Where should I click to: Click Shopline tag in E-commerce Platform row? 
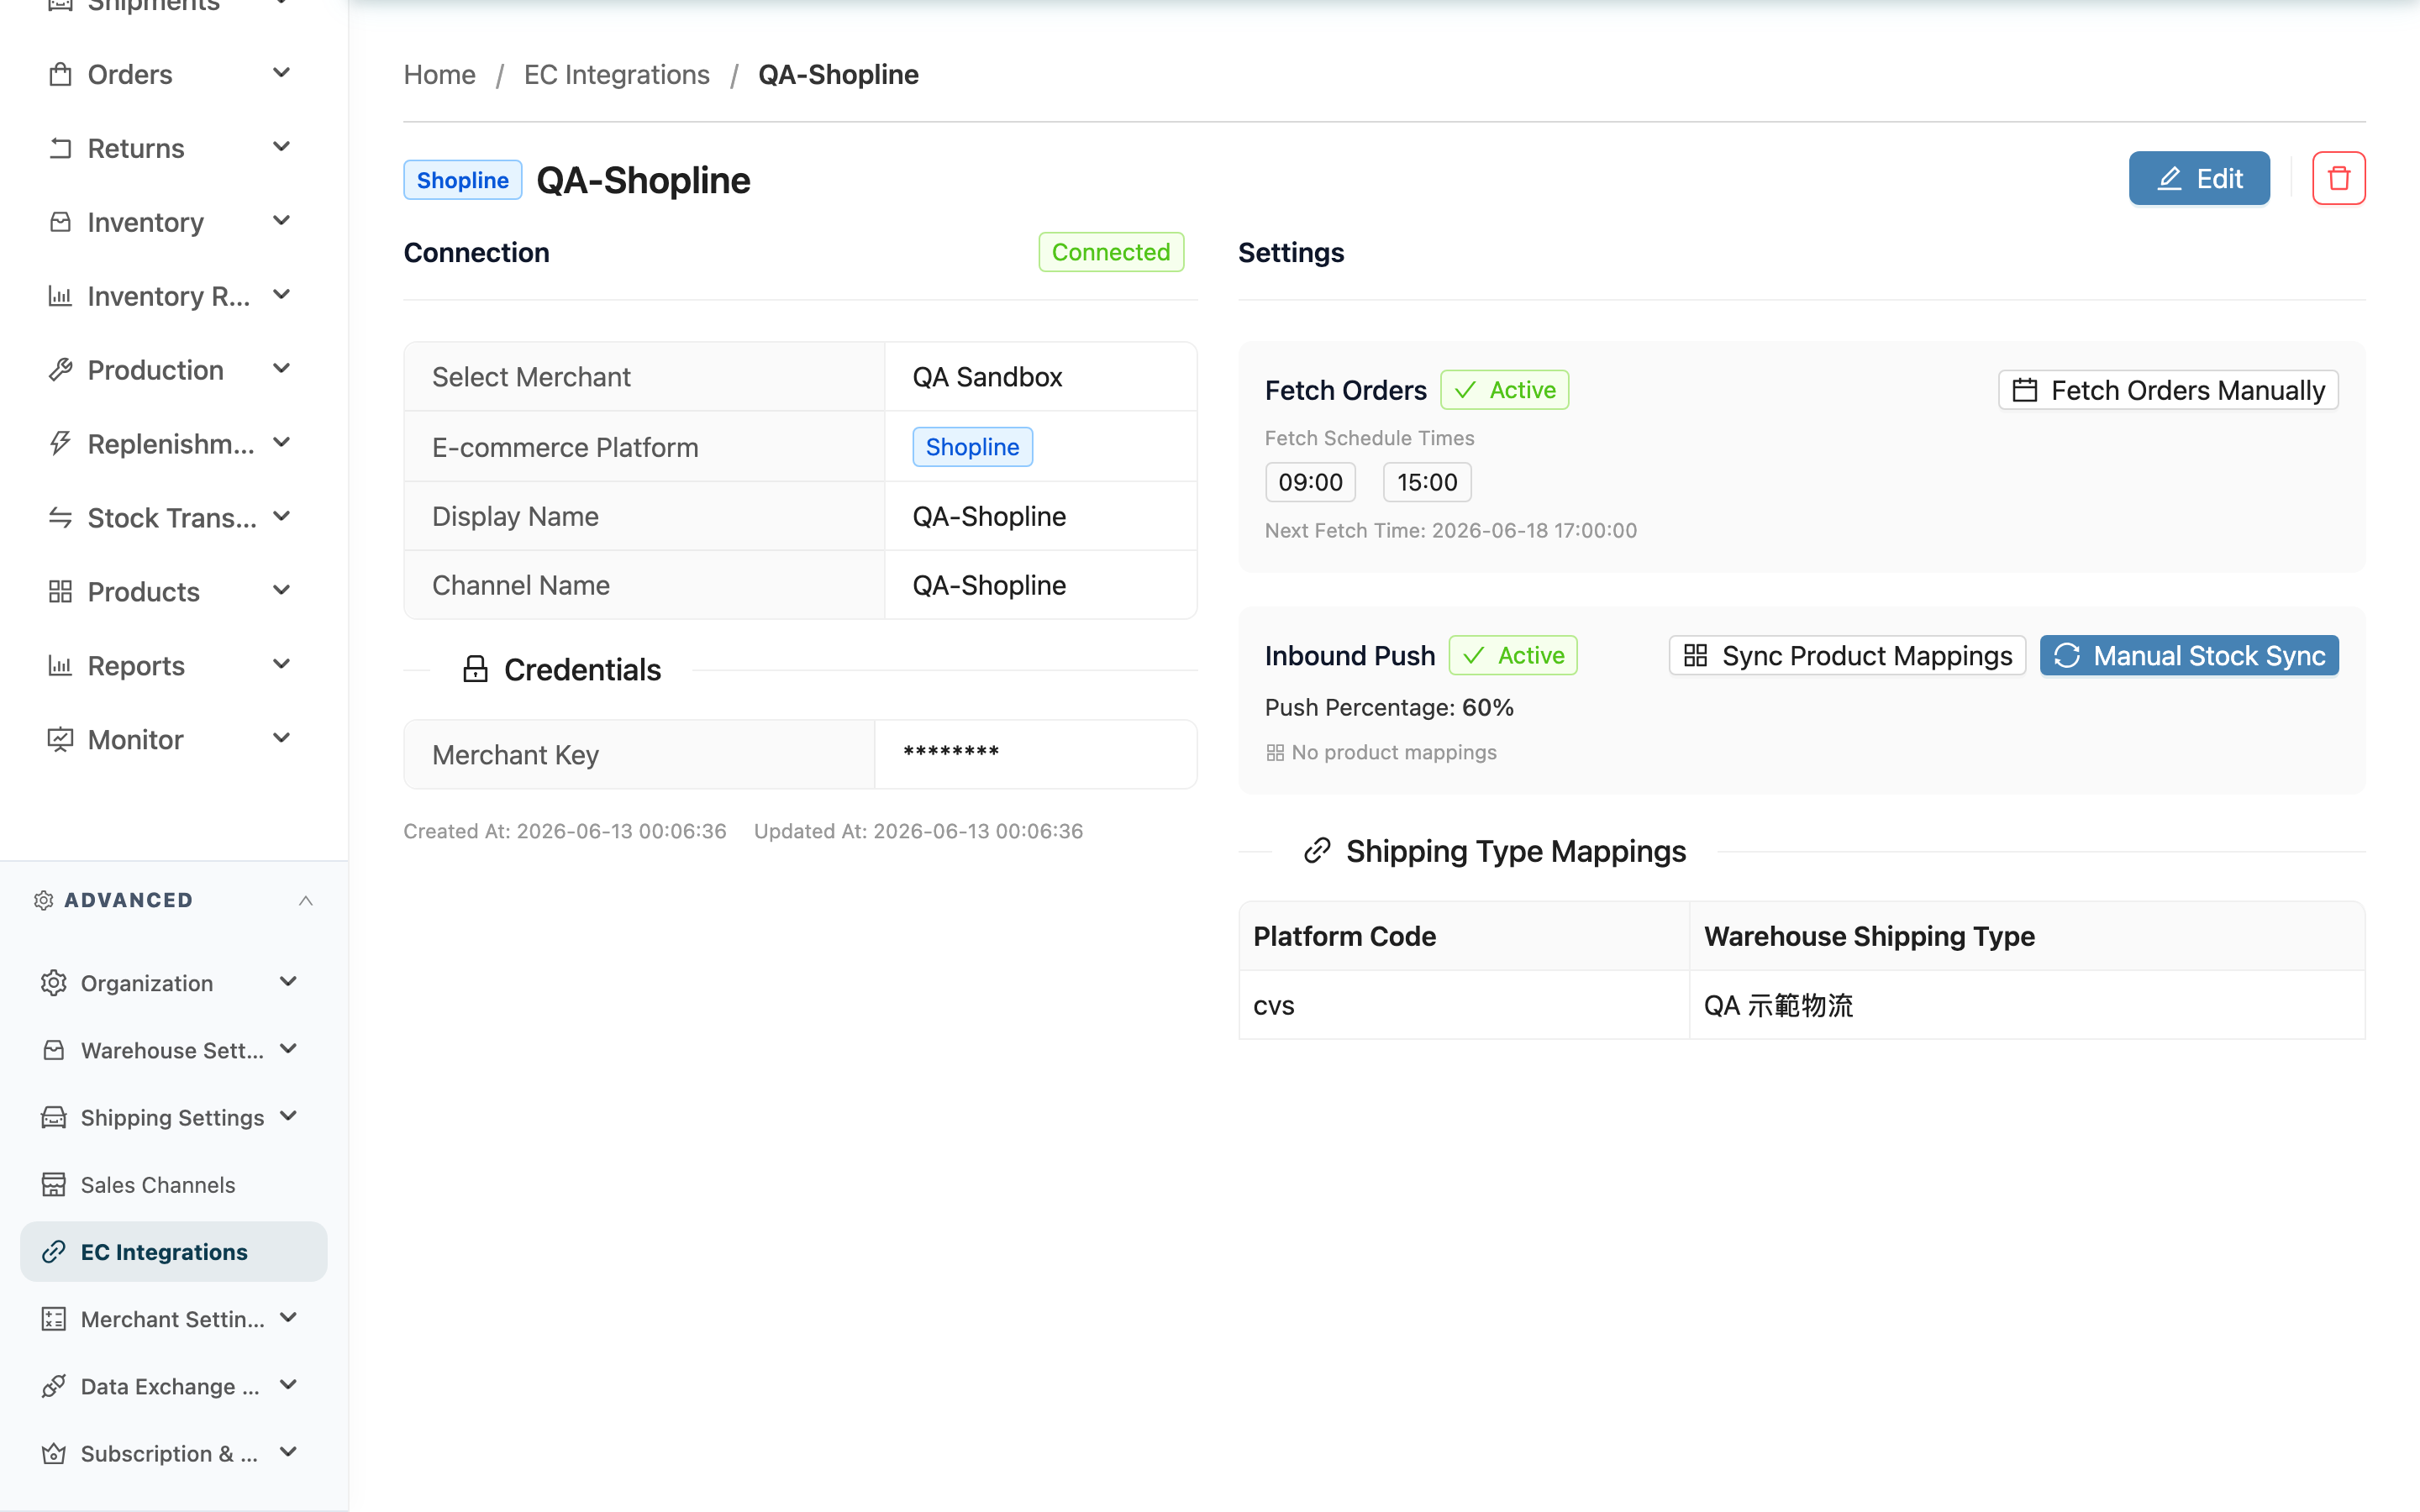[972, 447]
